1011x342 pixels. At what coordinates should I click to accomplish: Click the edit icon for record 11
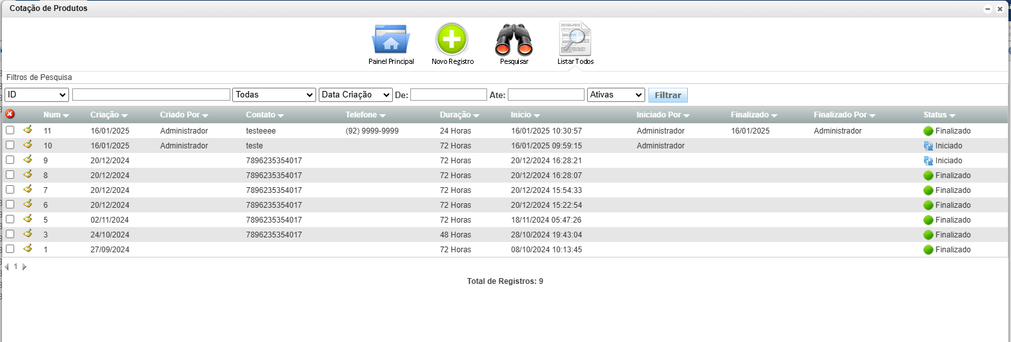(x=28, y=130)
